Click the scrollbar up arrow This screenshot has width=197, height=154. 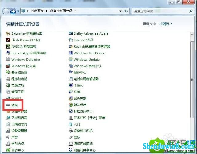coord(192,34)
